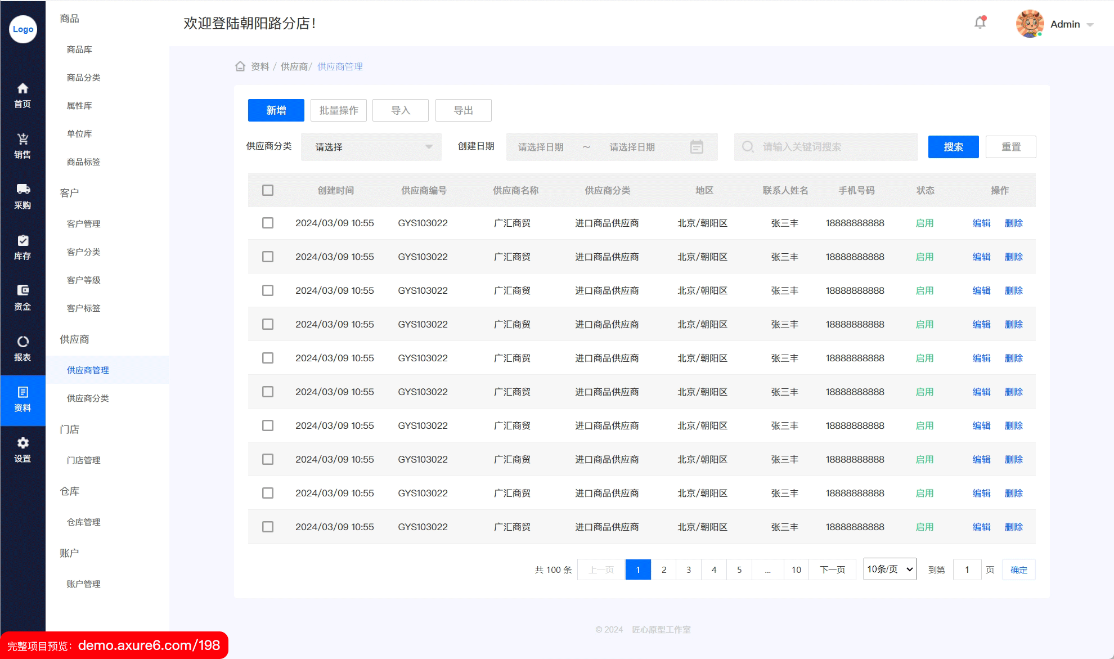
Task: Go to page 2
Action: coord(664,570)
